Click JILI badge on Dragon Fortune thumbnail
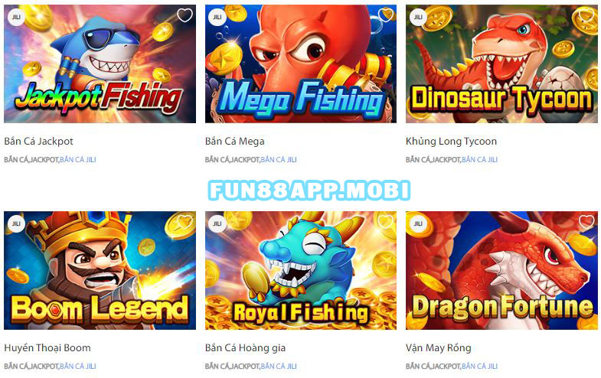This screenshot has height=378, width=601. 418,223
